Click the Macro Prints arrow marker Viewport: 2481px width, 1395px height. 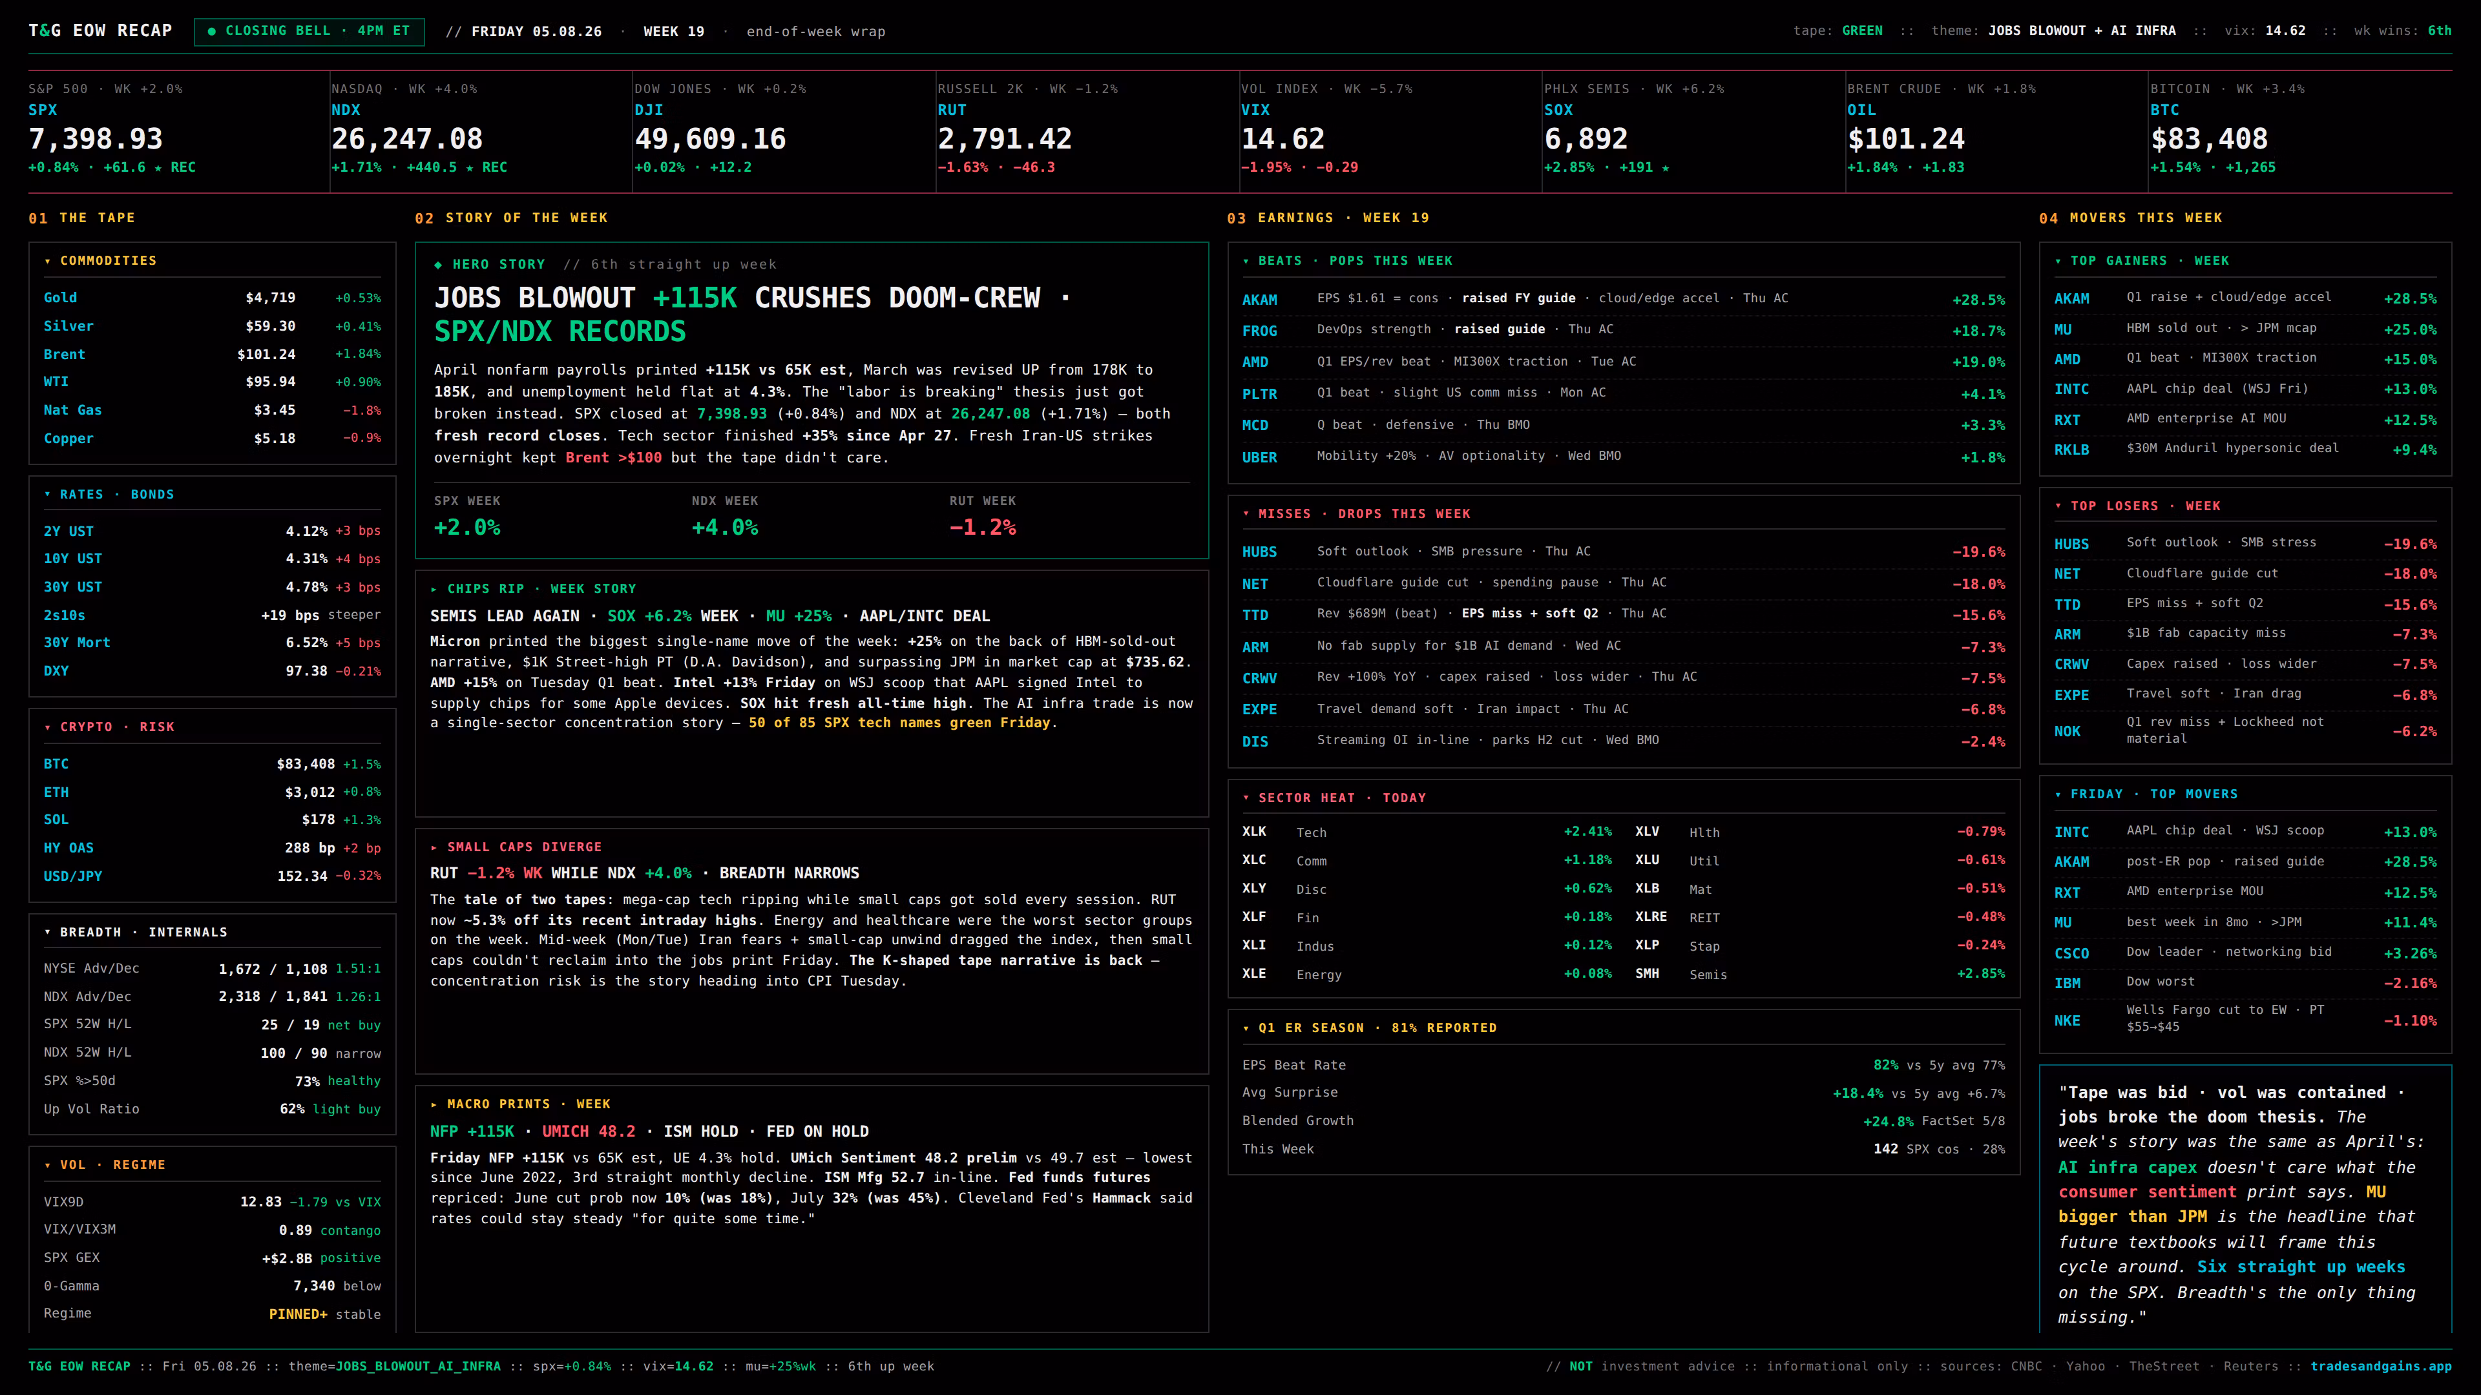(434, 1104)
